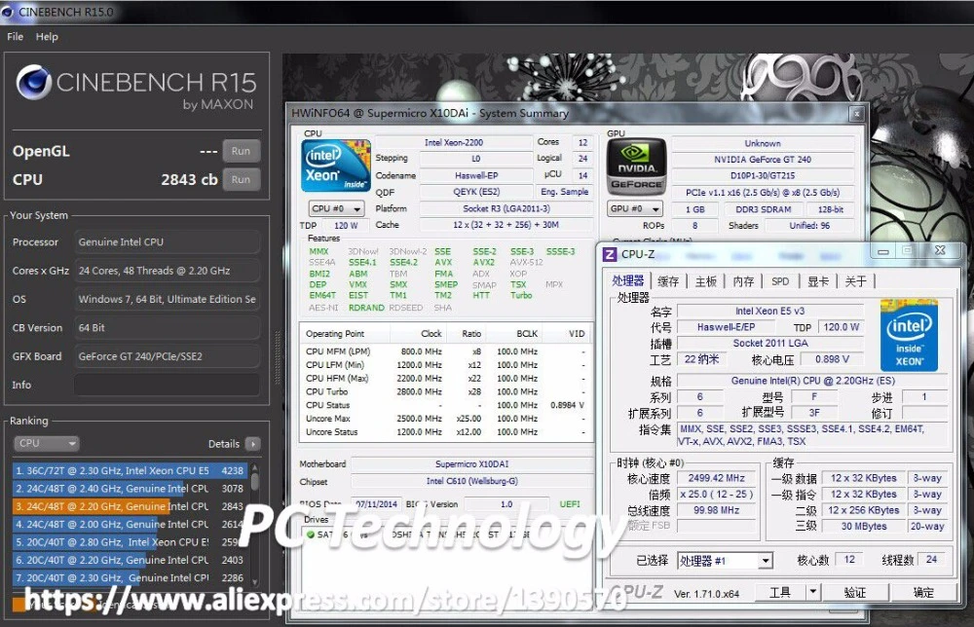Image resolution: width=974 pixels, height=627 pixels.
Task: Click the Ranking Details arrow button
Action: coord(253,444)
